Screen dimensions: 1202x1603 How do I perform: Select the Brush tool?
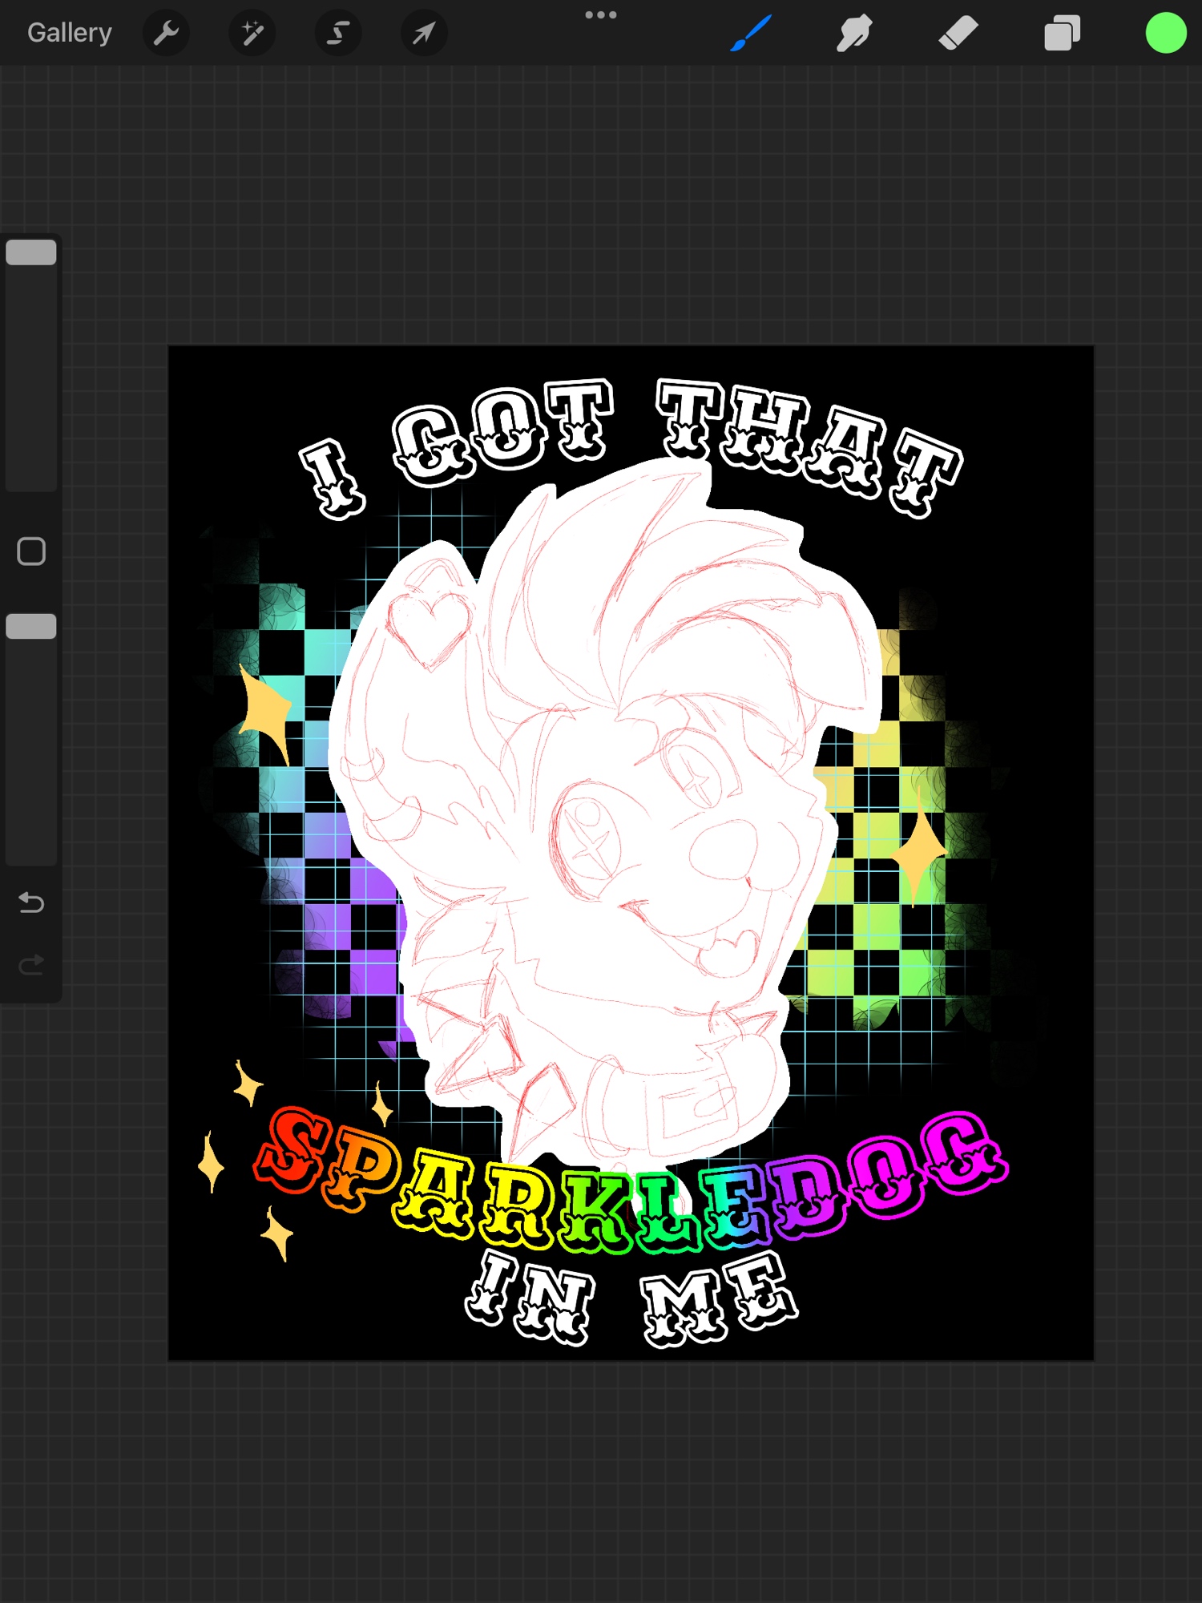pos(751,33)
